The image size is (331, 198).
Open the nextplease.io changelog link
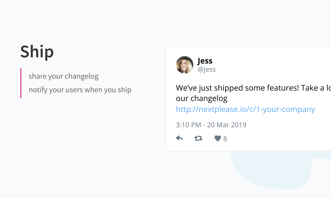coord(245,109)
